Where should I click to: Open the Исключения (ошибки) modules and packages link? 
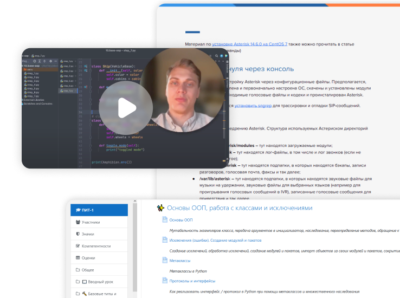(x=215, y=241)
